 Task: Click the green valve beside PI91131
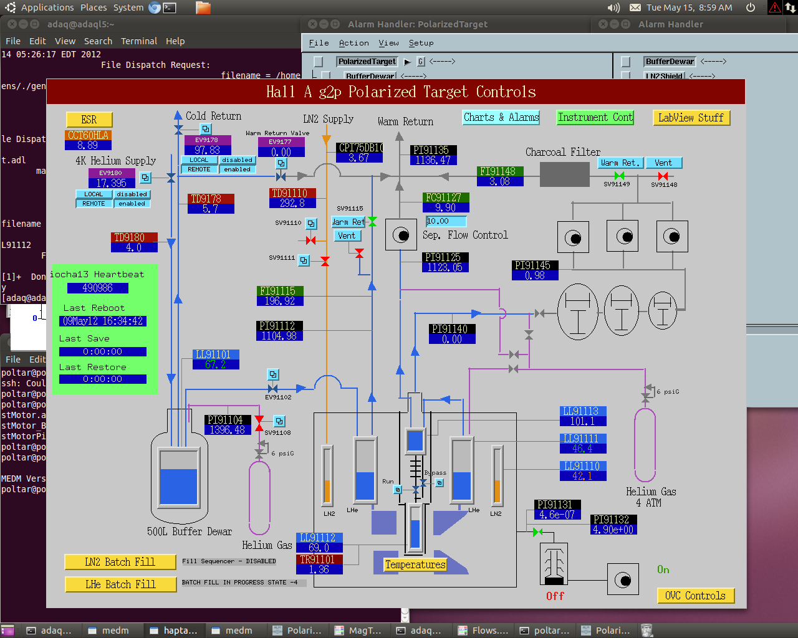coord(537,532)
